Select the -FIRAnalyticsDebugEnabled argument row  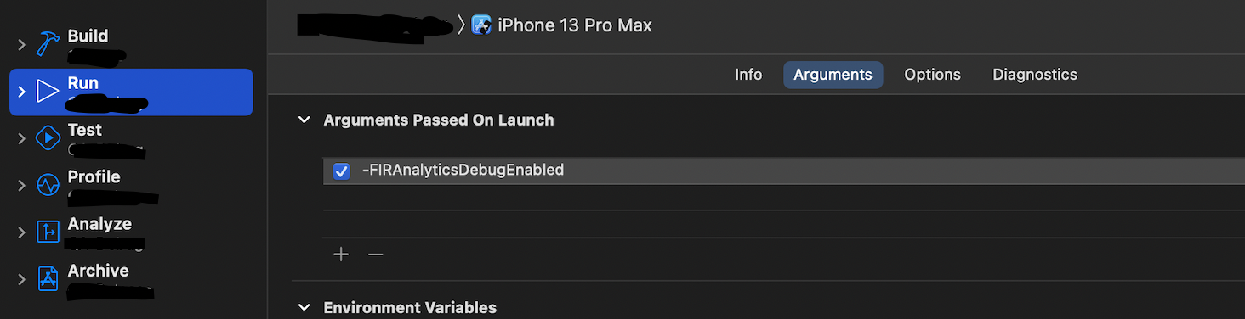(x=784, y=171)
